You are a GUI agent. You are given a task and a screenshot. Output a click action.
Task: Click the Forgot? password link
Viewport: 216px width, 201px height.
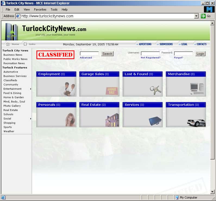179,58
